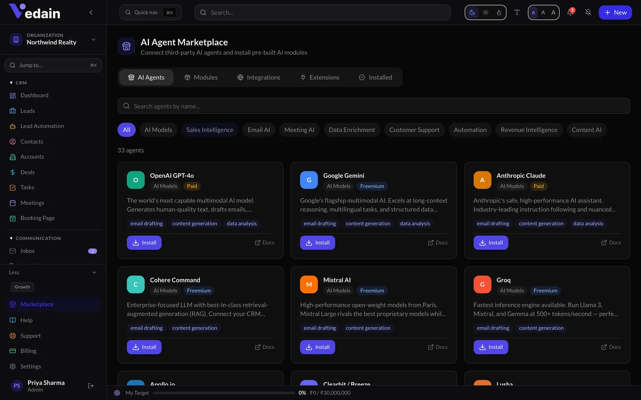The width and height of the screenshot is (641, 400).
Task: Install the OpenAI GPT-4o agent
Action: (144, 243)
